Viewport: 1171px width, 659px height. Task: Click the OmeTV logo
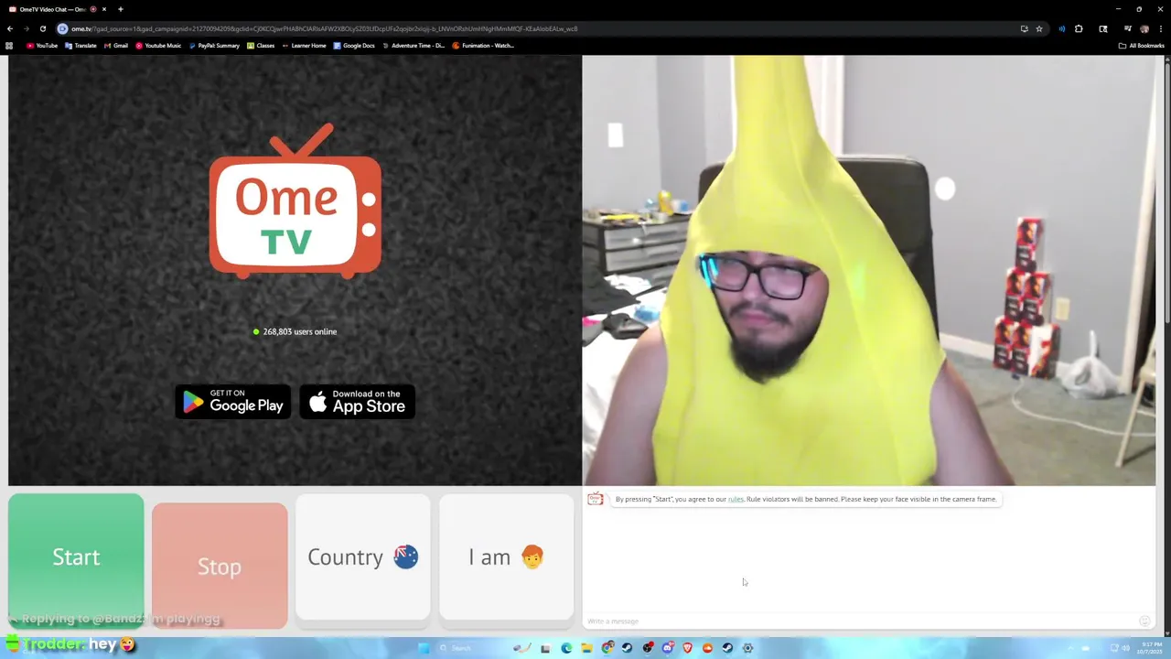click(295, 200)
